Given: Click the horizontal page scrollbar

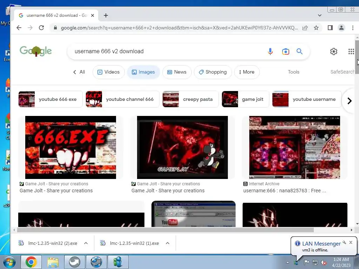Looking at the screenshot, I should point(165,230).
